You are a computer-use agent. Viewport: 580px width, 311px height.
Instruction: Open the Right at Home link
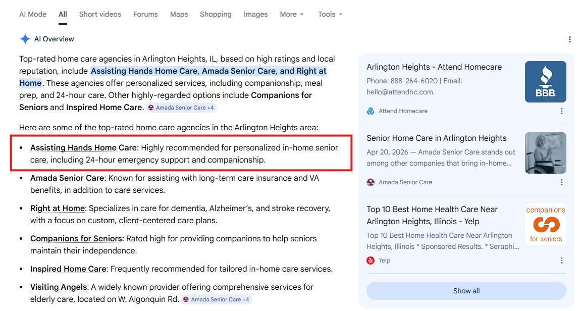pyautogui.click(x=58, y=208)
